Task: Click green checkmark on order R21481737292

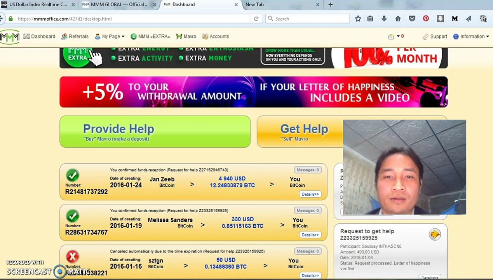Action: click(x=73, y=175)
